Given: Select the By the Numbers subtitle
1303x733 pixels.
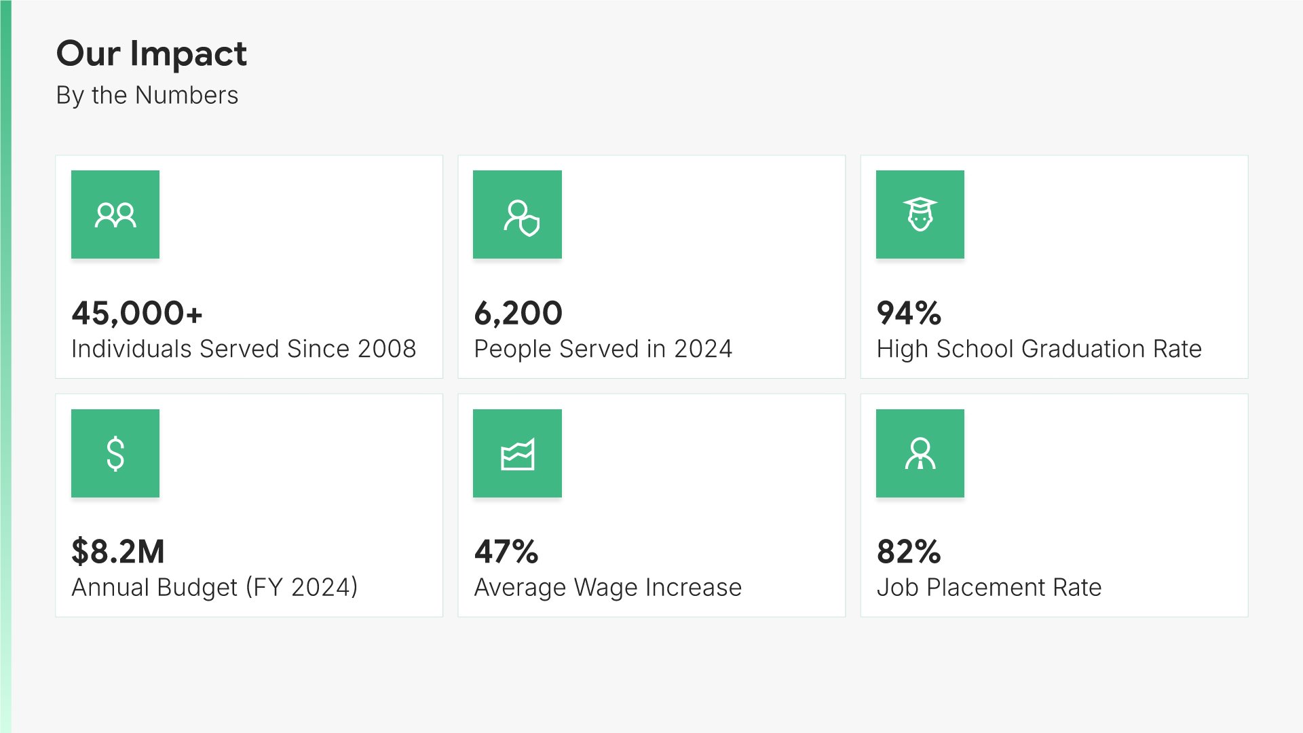Looking at the screenshot, I should [x=147, y=95].
